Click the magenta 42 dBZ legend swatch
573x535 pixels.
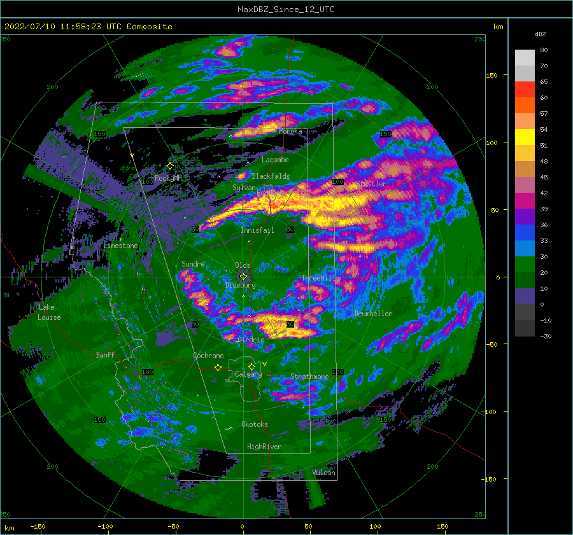tap(525, 200)
